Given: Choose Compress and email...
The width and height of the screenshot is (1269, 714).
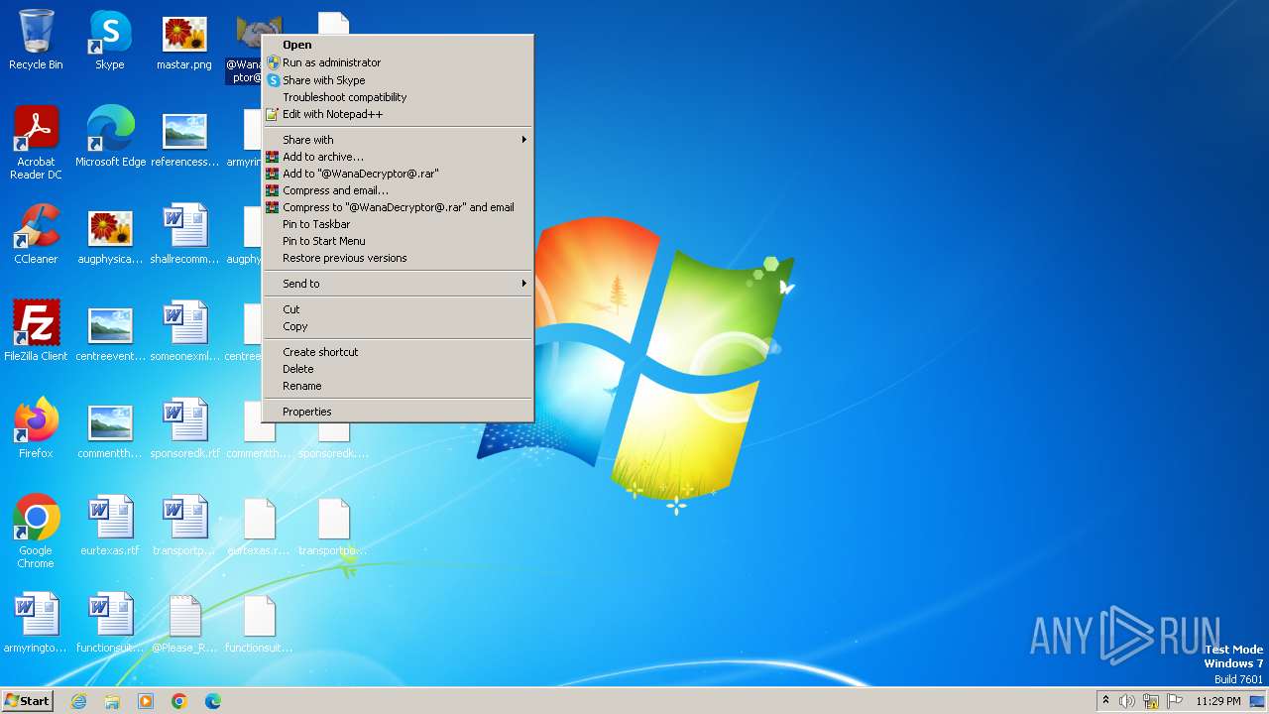Looking at the screenshot, I should click(x=398, y=190).
